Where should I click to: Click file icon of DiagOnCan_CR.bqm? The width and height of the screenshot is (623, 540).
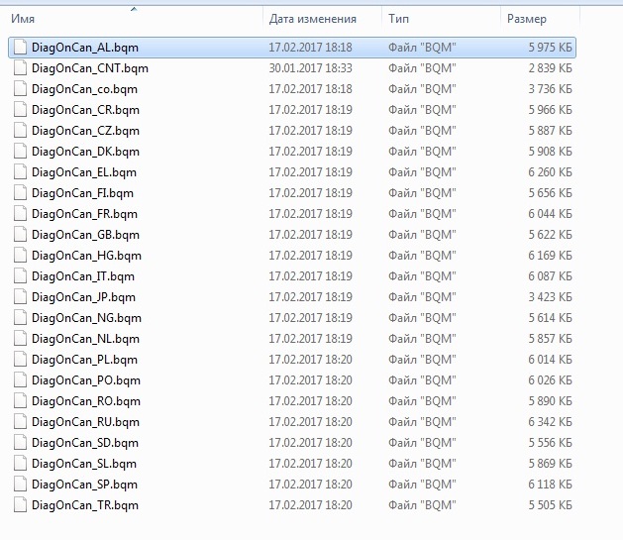pos(20,110)
